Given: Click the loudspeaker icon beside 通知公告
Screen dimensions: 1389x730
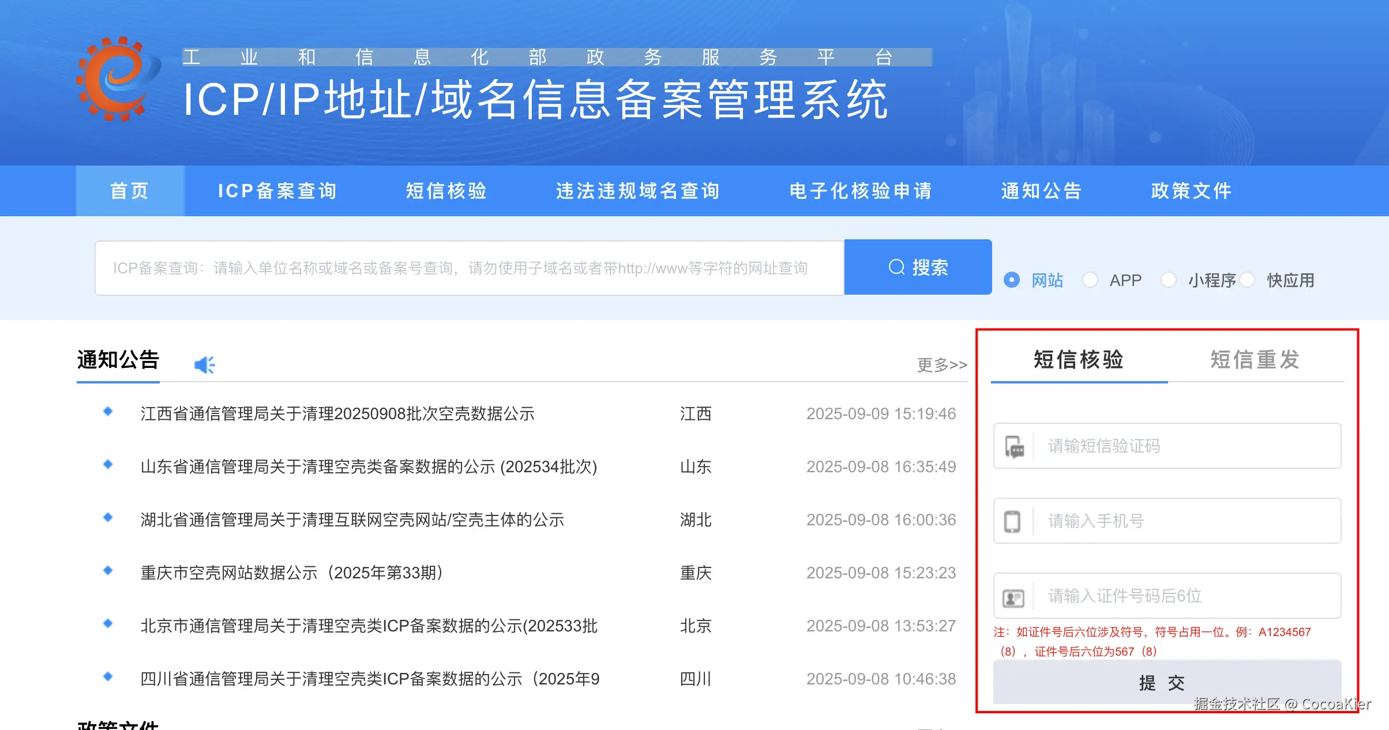Looking at the screenshot, I should click(205, 363).
